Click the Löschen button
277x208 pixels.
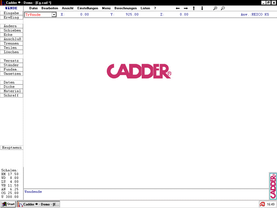(x=12, y=52)
